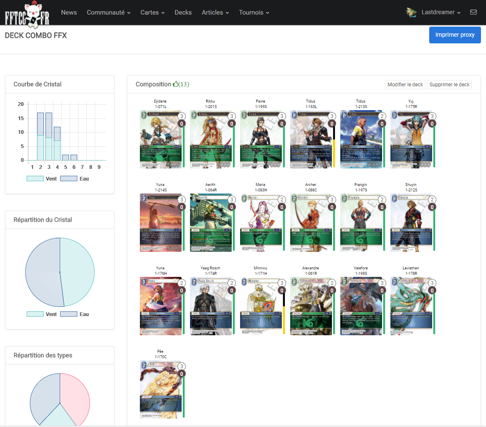
Task: Like the deck with thumbs-up icon
Action: 176,84
